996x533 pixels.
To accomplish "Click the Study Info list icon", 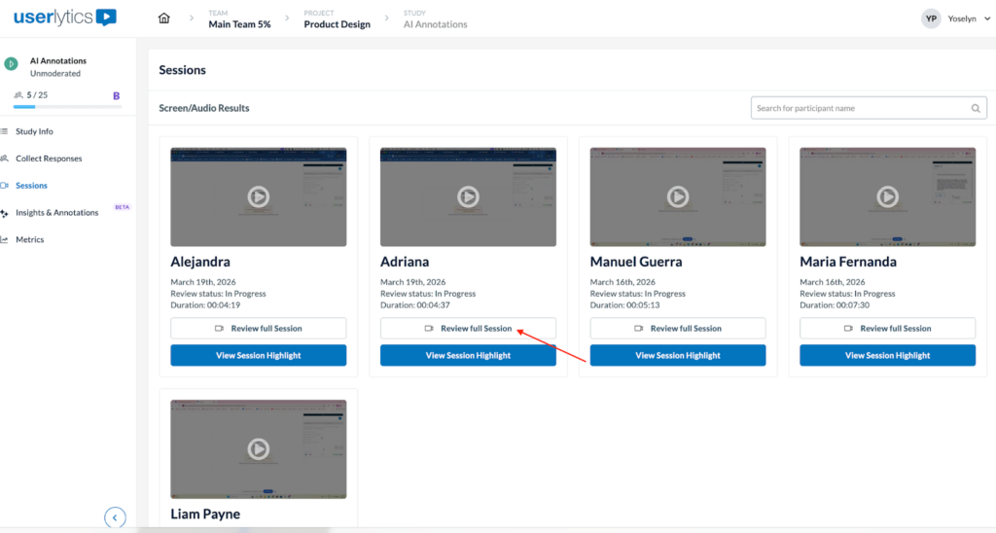I will pyautogui.click(x=5, y=131).
